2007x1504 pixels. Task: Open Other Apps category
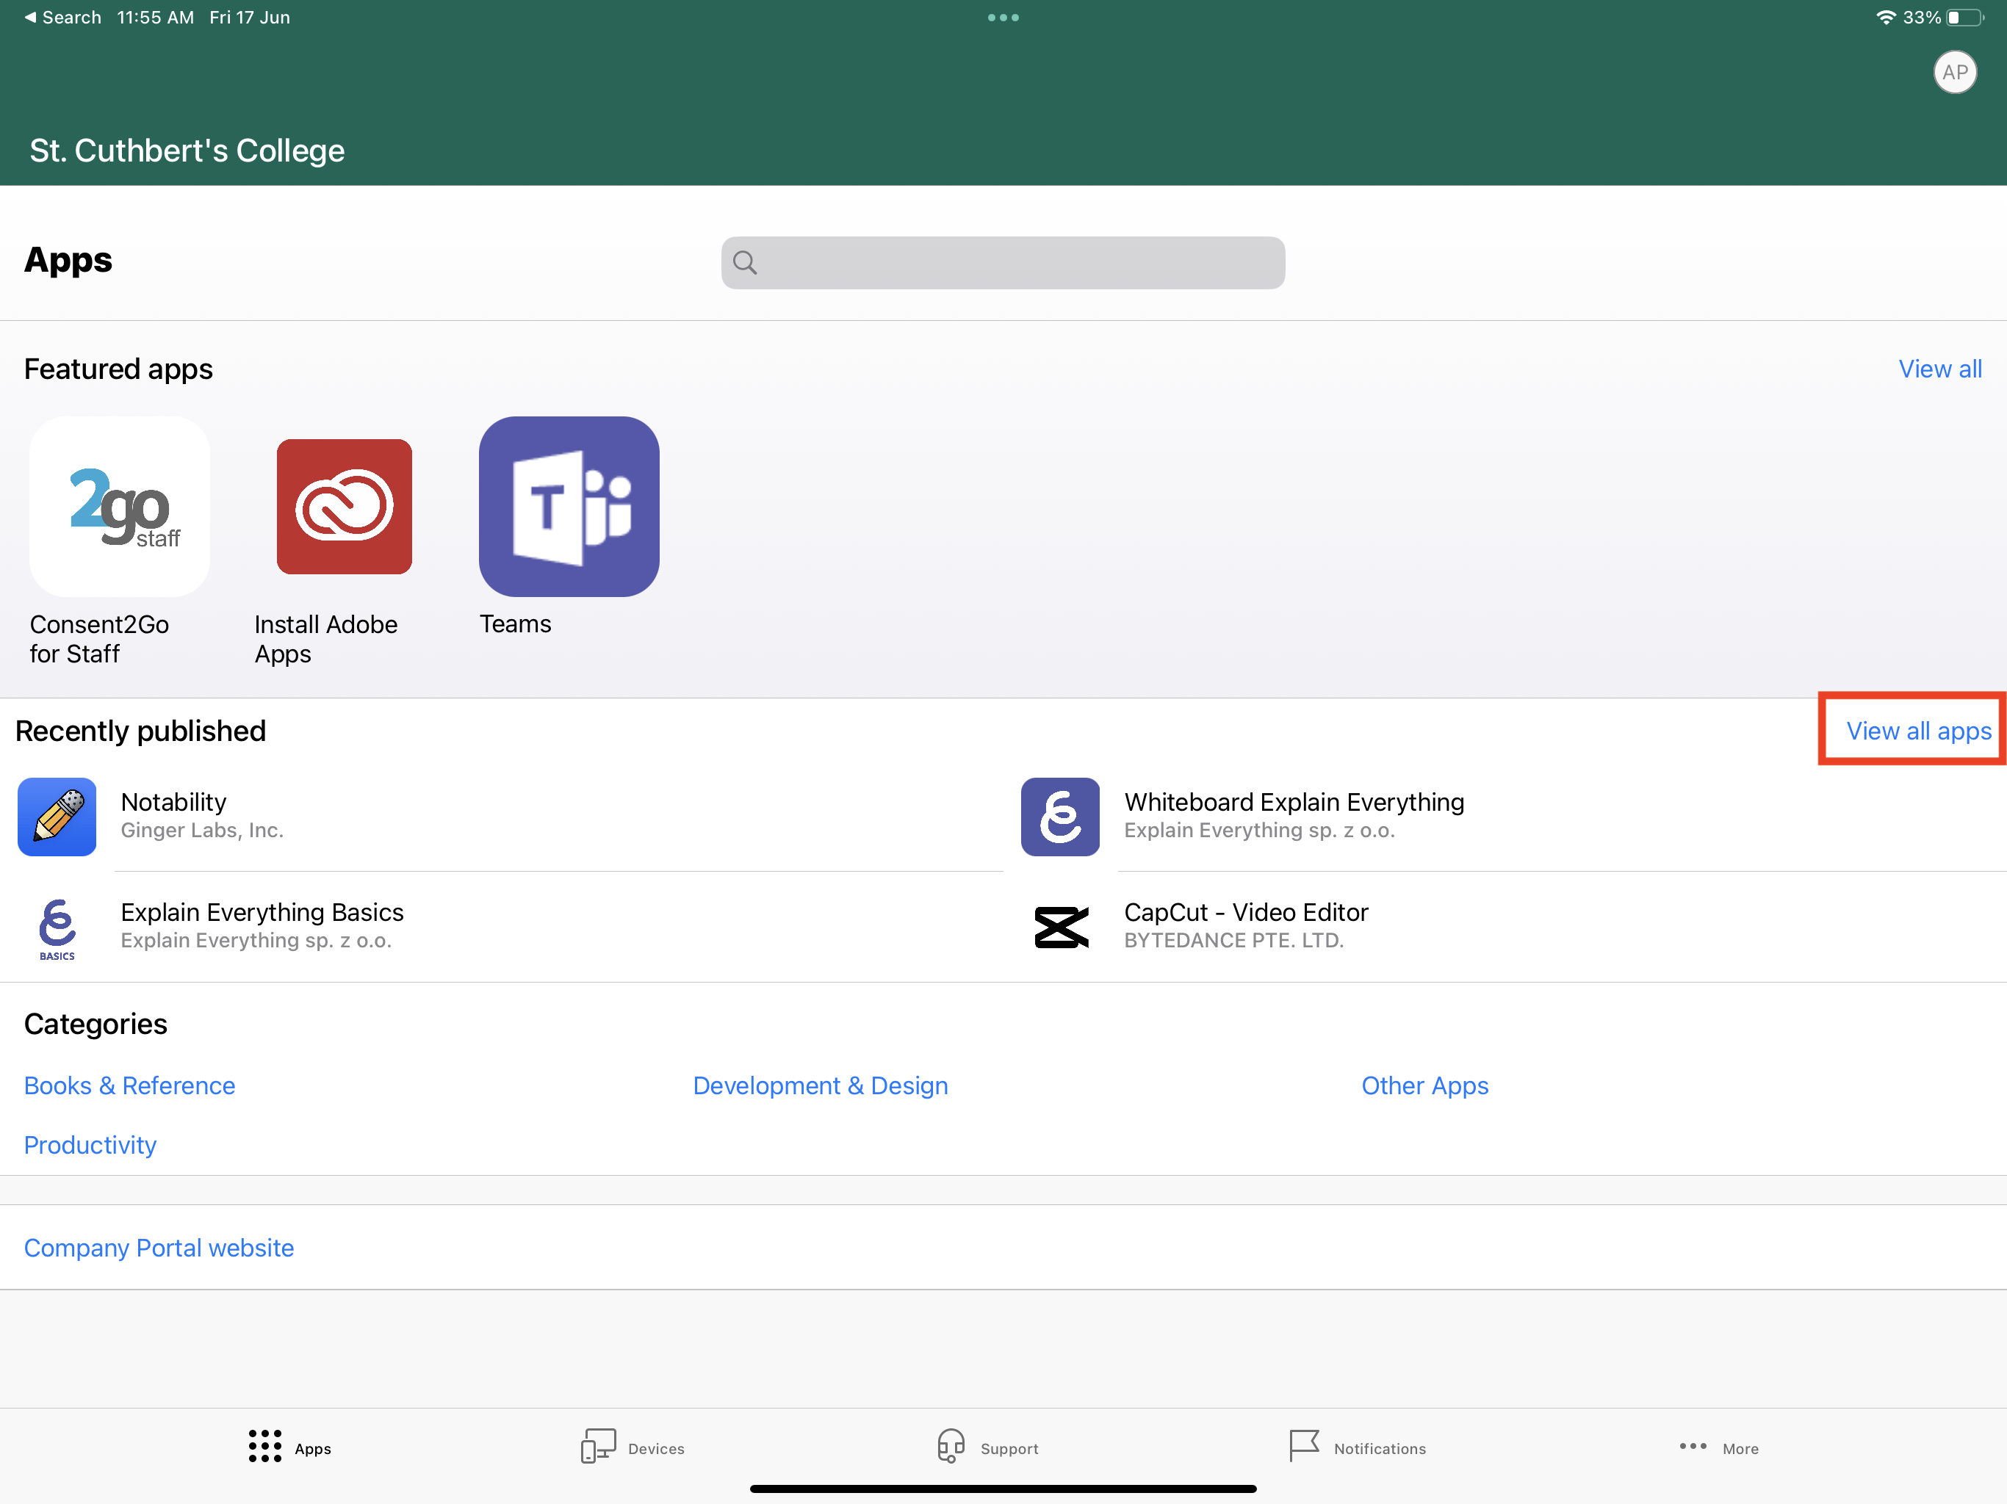point(1424,1086)
